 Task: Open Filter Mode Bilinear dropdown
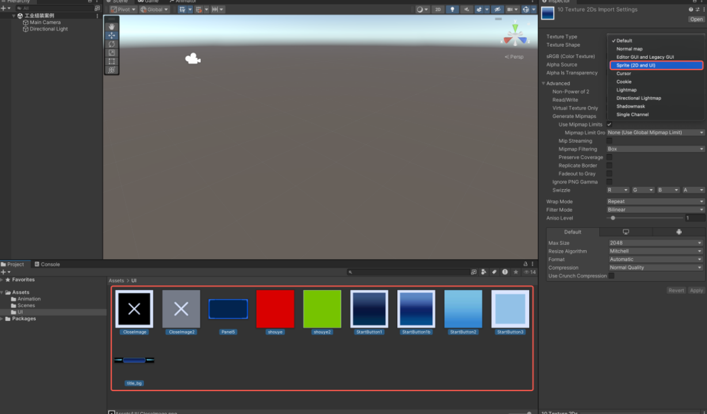click(x=655, y=210)
